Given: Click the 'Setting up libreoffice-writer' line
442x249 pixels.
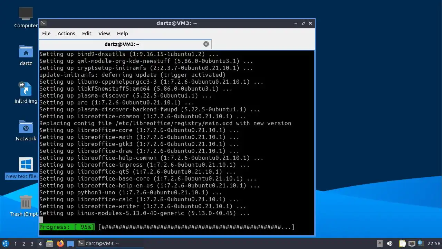Looking at the screenshot, I should coord(143,206).
